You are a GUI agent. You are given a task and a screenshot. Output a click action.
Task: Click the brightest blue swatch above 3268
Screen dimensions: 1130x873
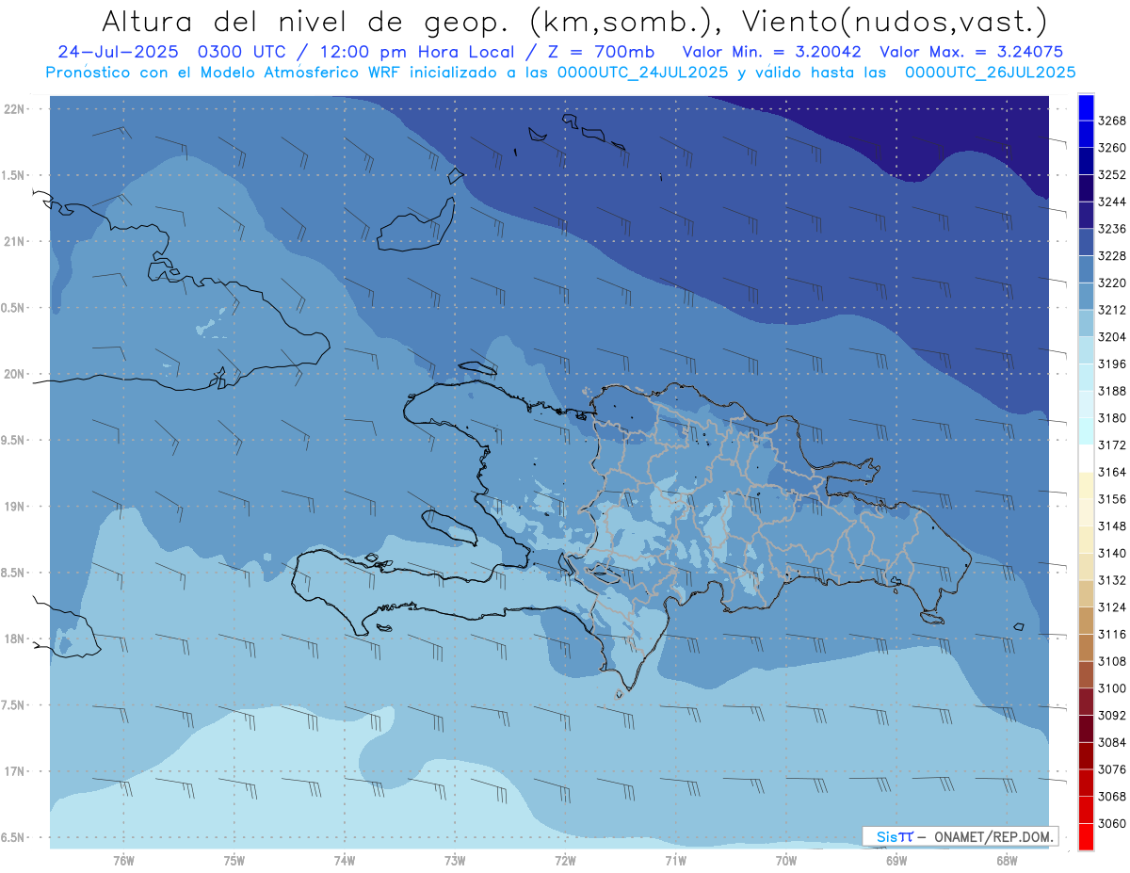tap(1085, 107)
